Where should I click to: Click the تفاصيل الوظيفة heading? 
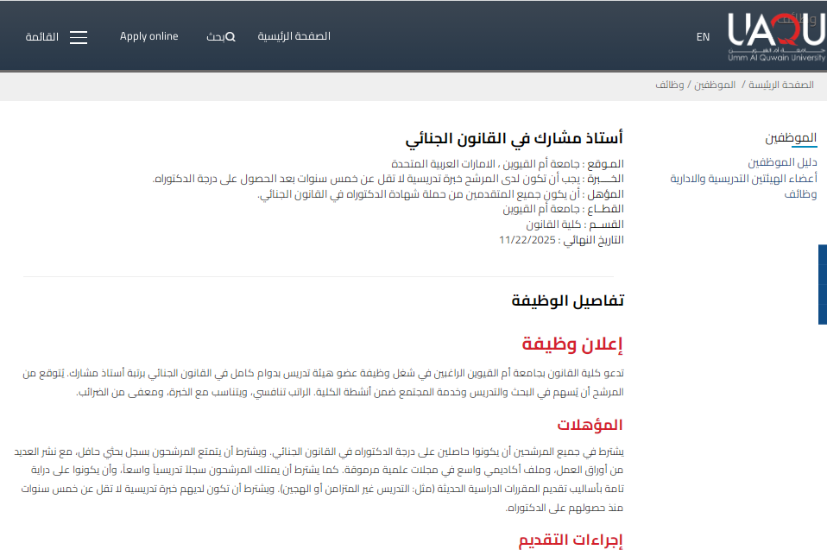567,300
